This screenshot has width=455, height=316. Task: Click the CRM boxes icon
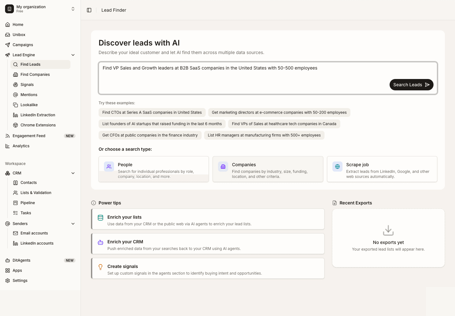8,173
